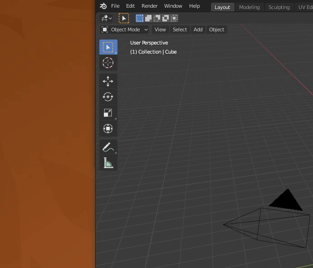Choose the Rotate tool
Viewport: 313px width, 268px height.
(x=108, y=97)
